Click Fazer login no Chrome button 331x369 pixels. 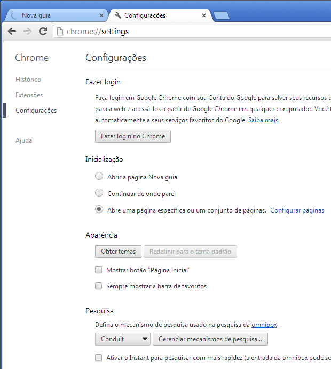133,136
